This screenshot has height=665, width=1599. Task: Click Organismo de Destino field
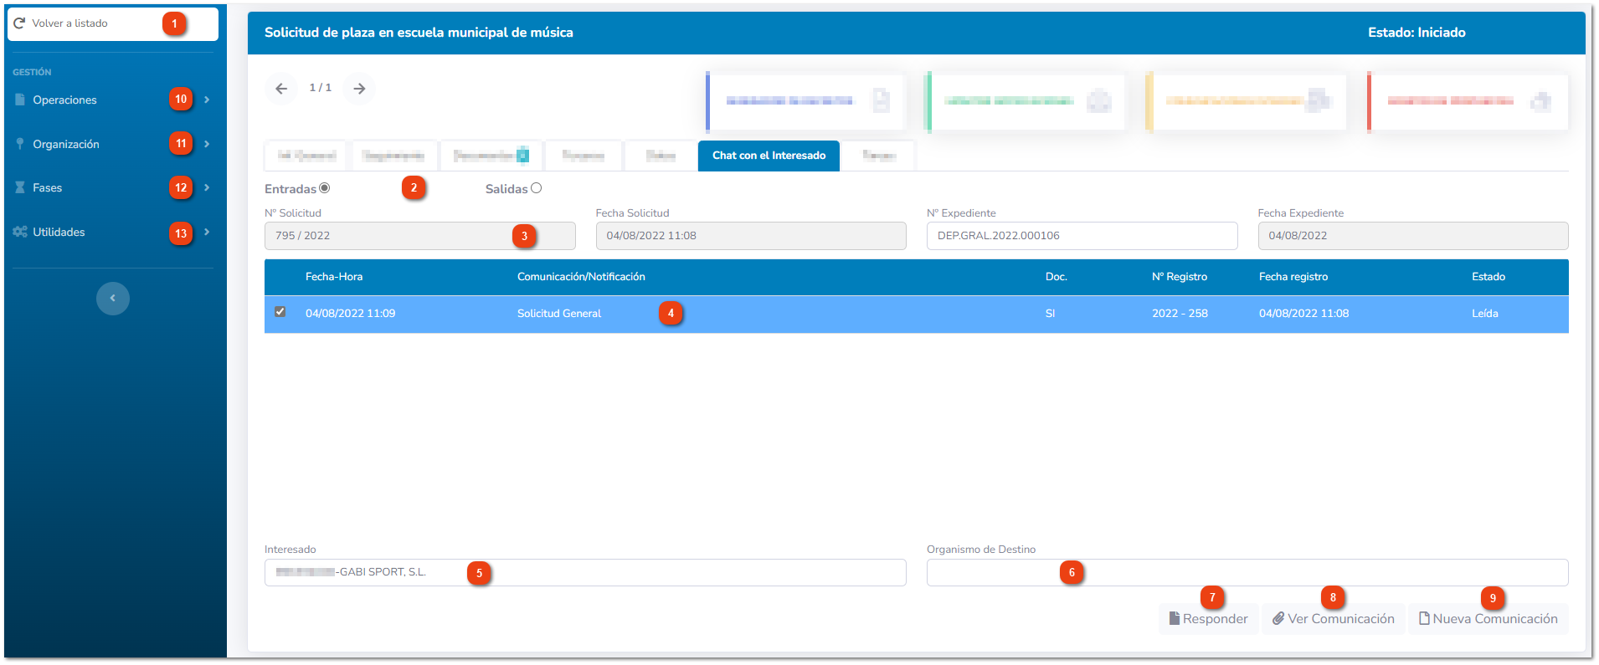pos(1247,572)
